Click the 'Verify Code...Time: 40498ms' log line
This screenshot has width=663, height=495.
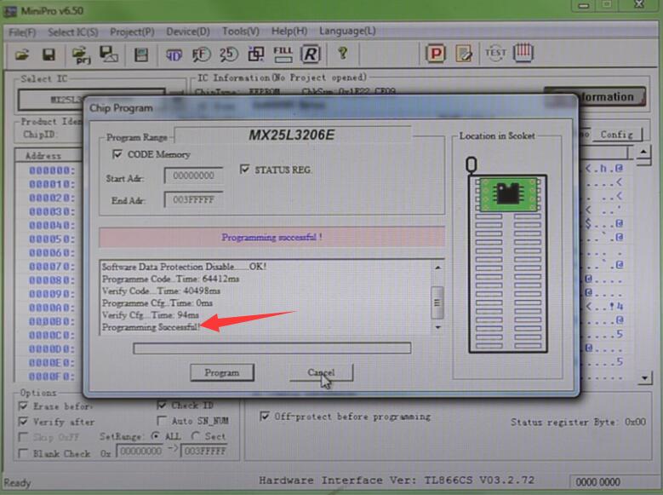point(161,291)
